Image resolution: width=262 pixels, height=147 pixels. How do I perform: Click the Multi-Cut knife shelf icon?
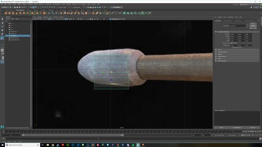tap(113, 13)
